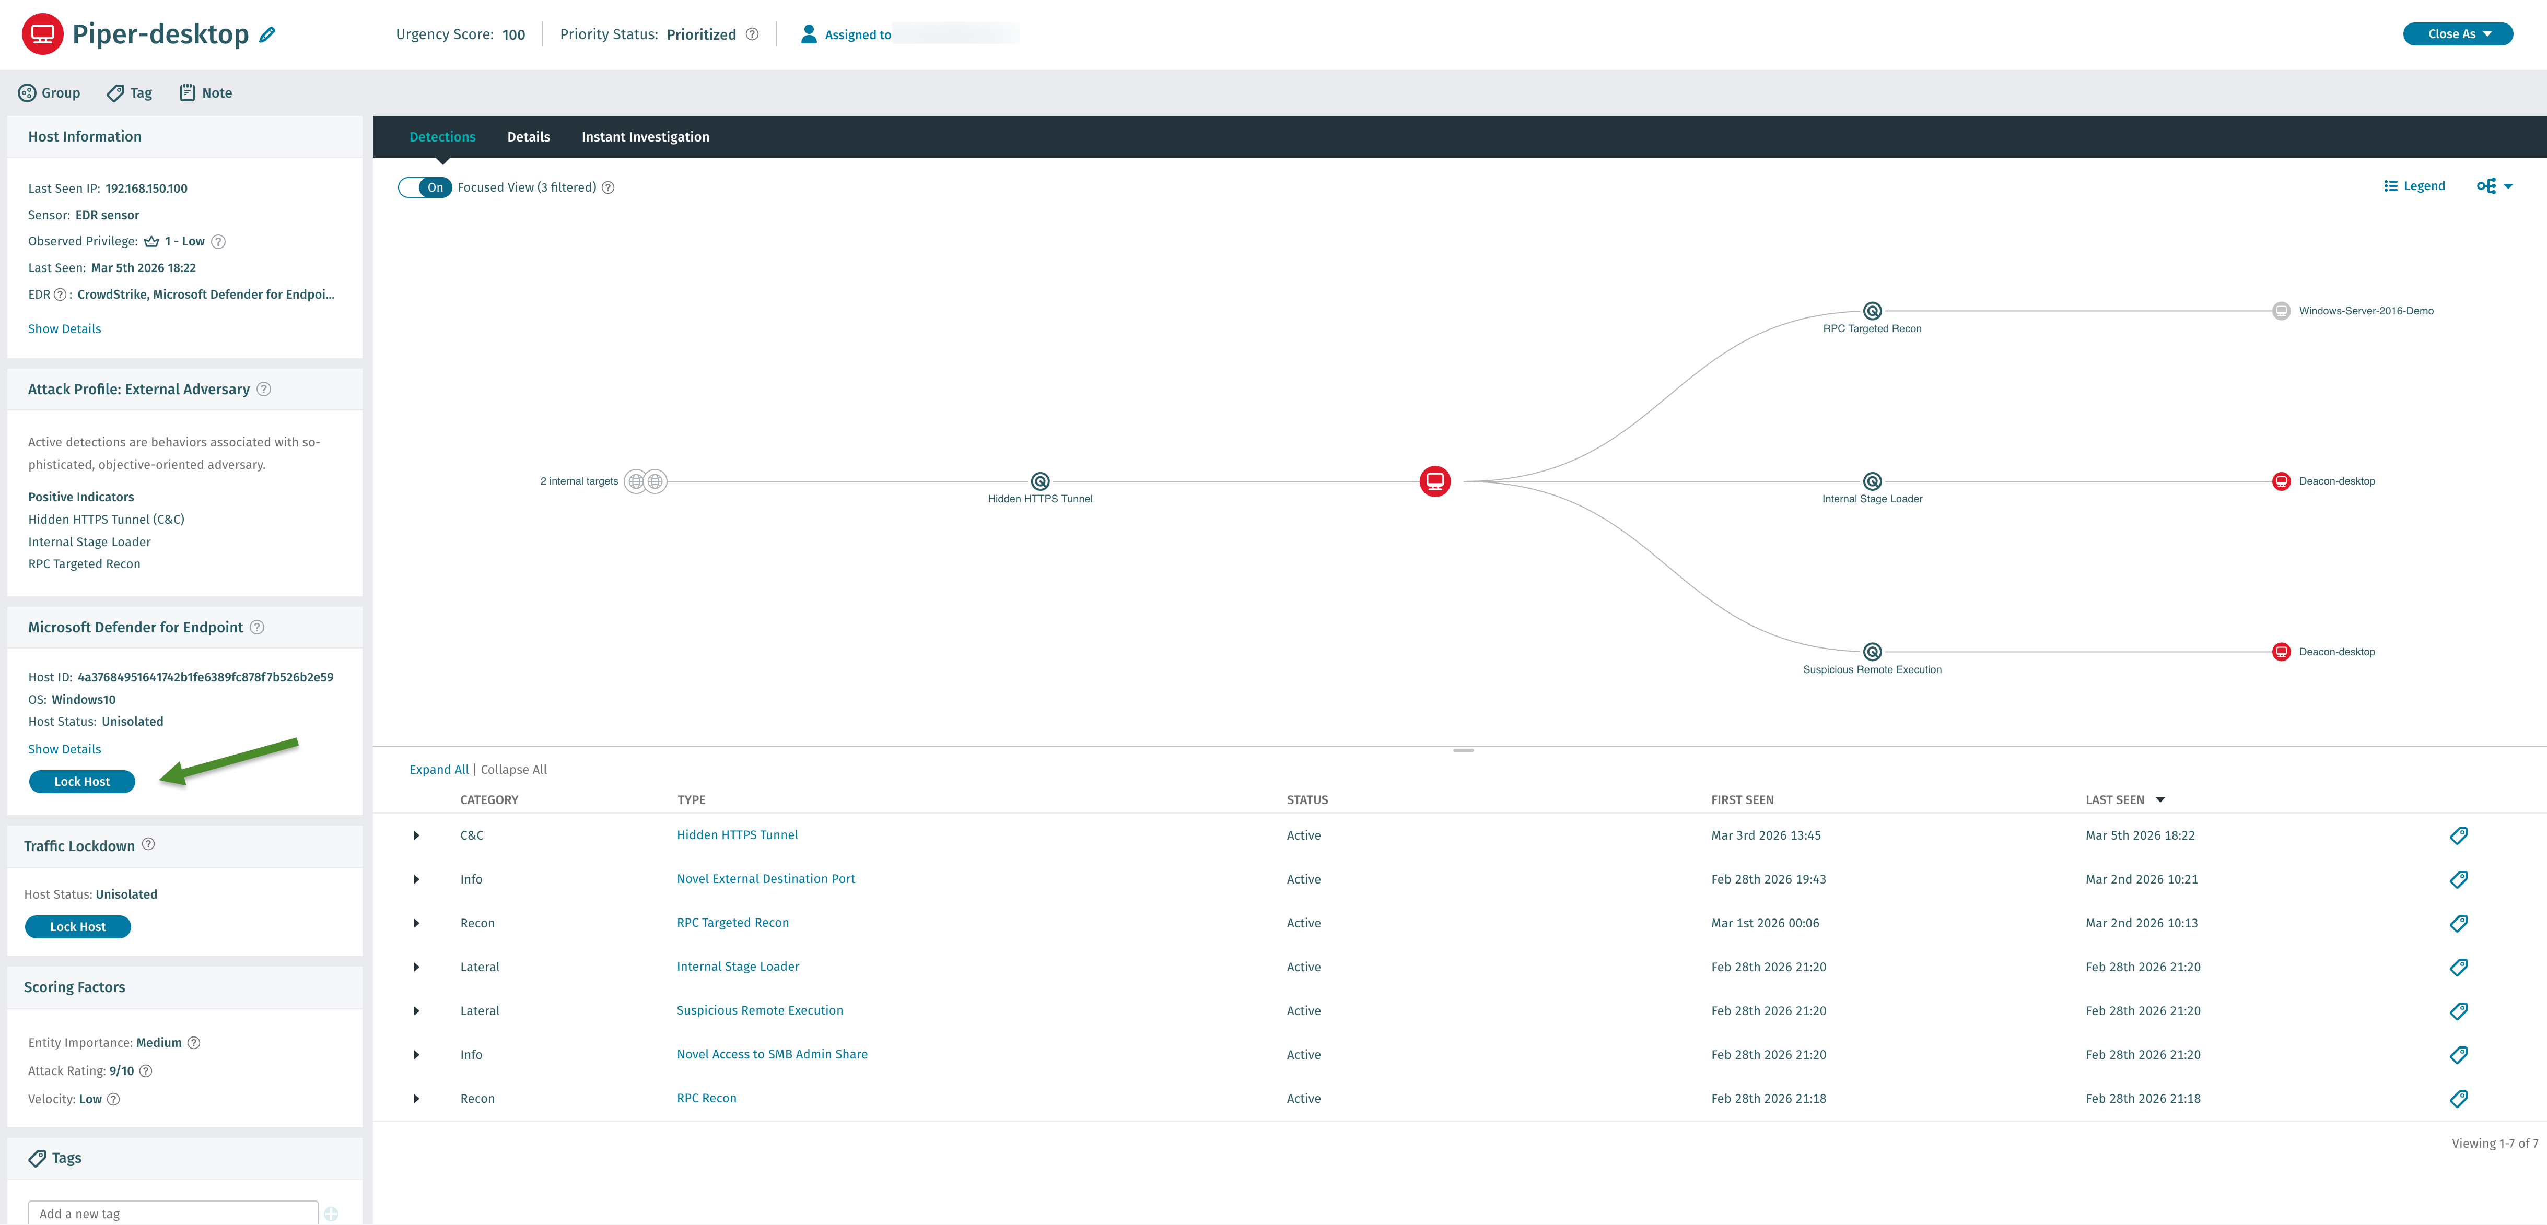Open the graph layout dropdown beside Legend
The height and width of the screenshot is (1225, 2547).
tap(2494, 186)
